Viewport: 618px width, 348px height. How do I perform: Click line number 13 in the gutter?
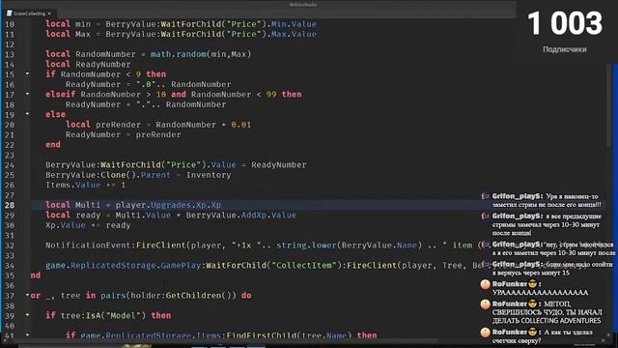click(10, 54)
